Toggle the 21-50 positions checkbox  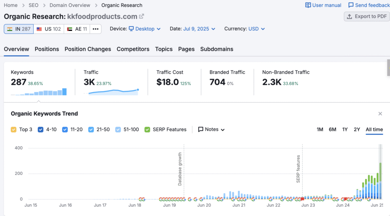coord(91,129)
